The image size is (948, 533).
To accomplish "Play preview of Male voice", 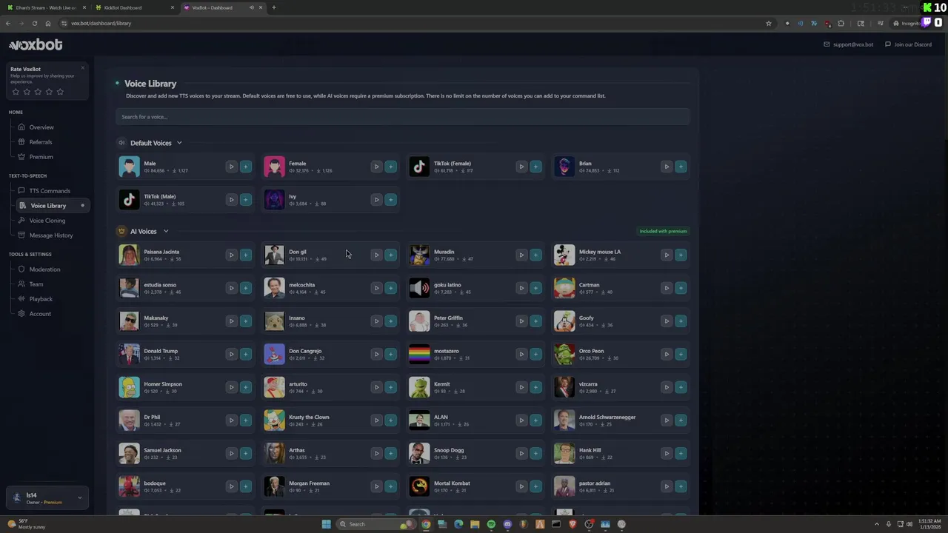I will pos(231,167).
